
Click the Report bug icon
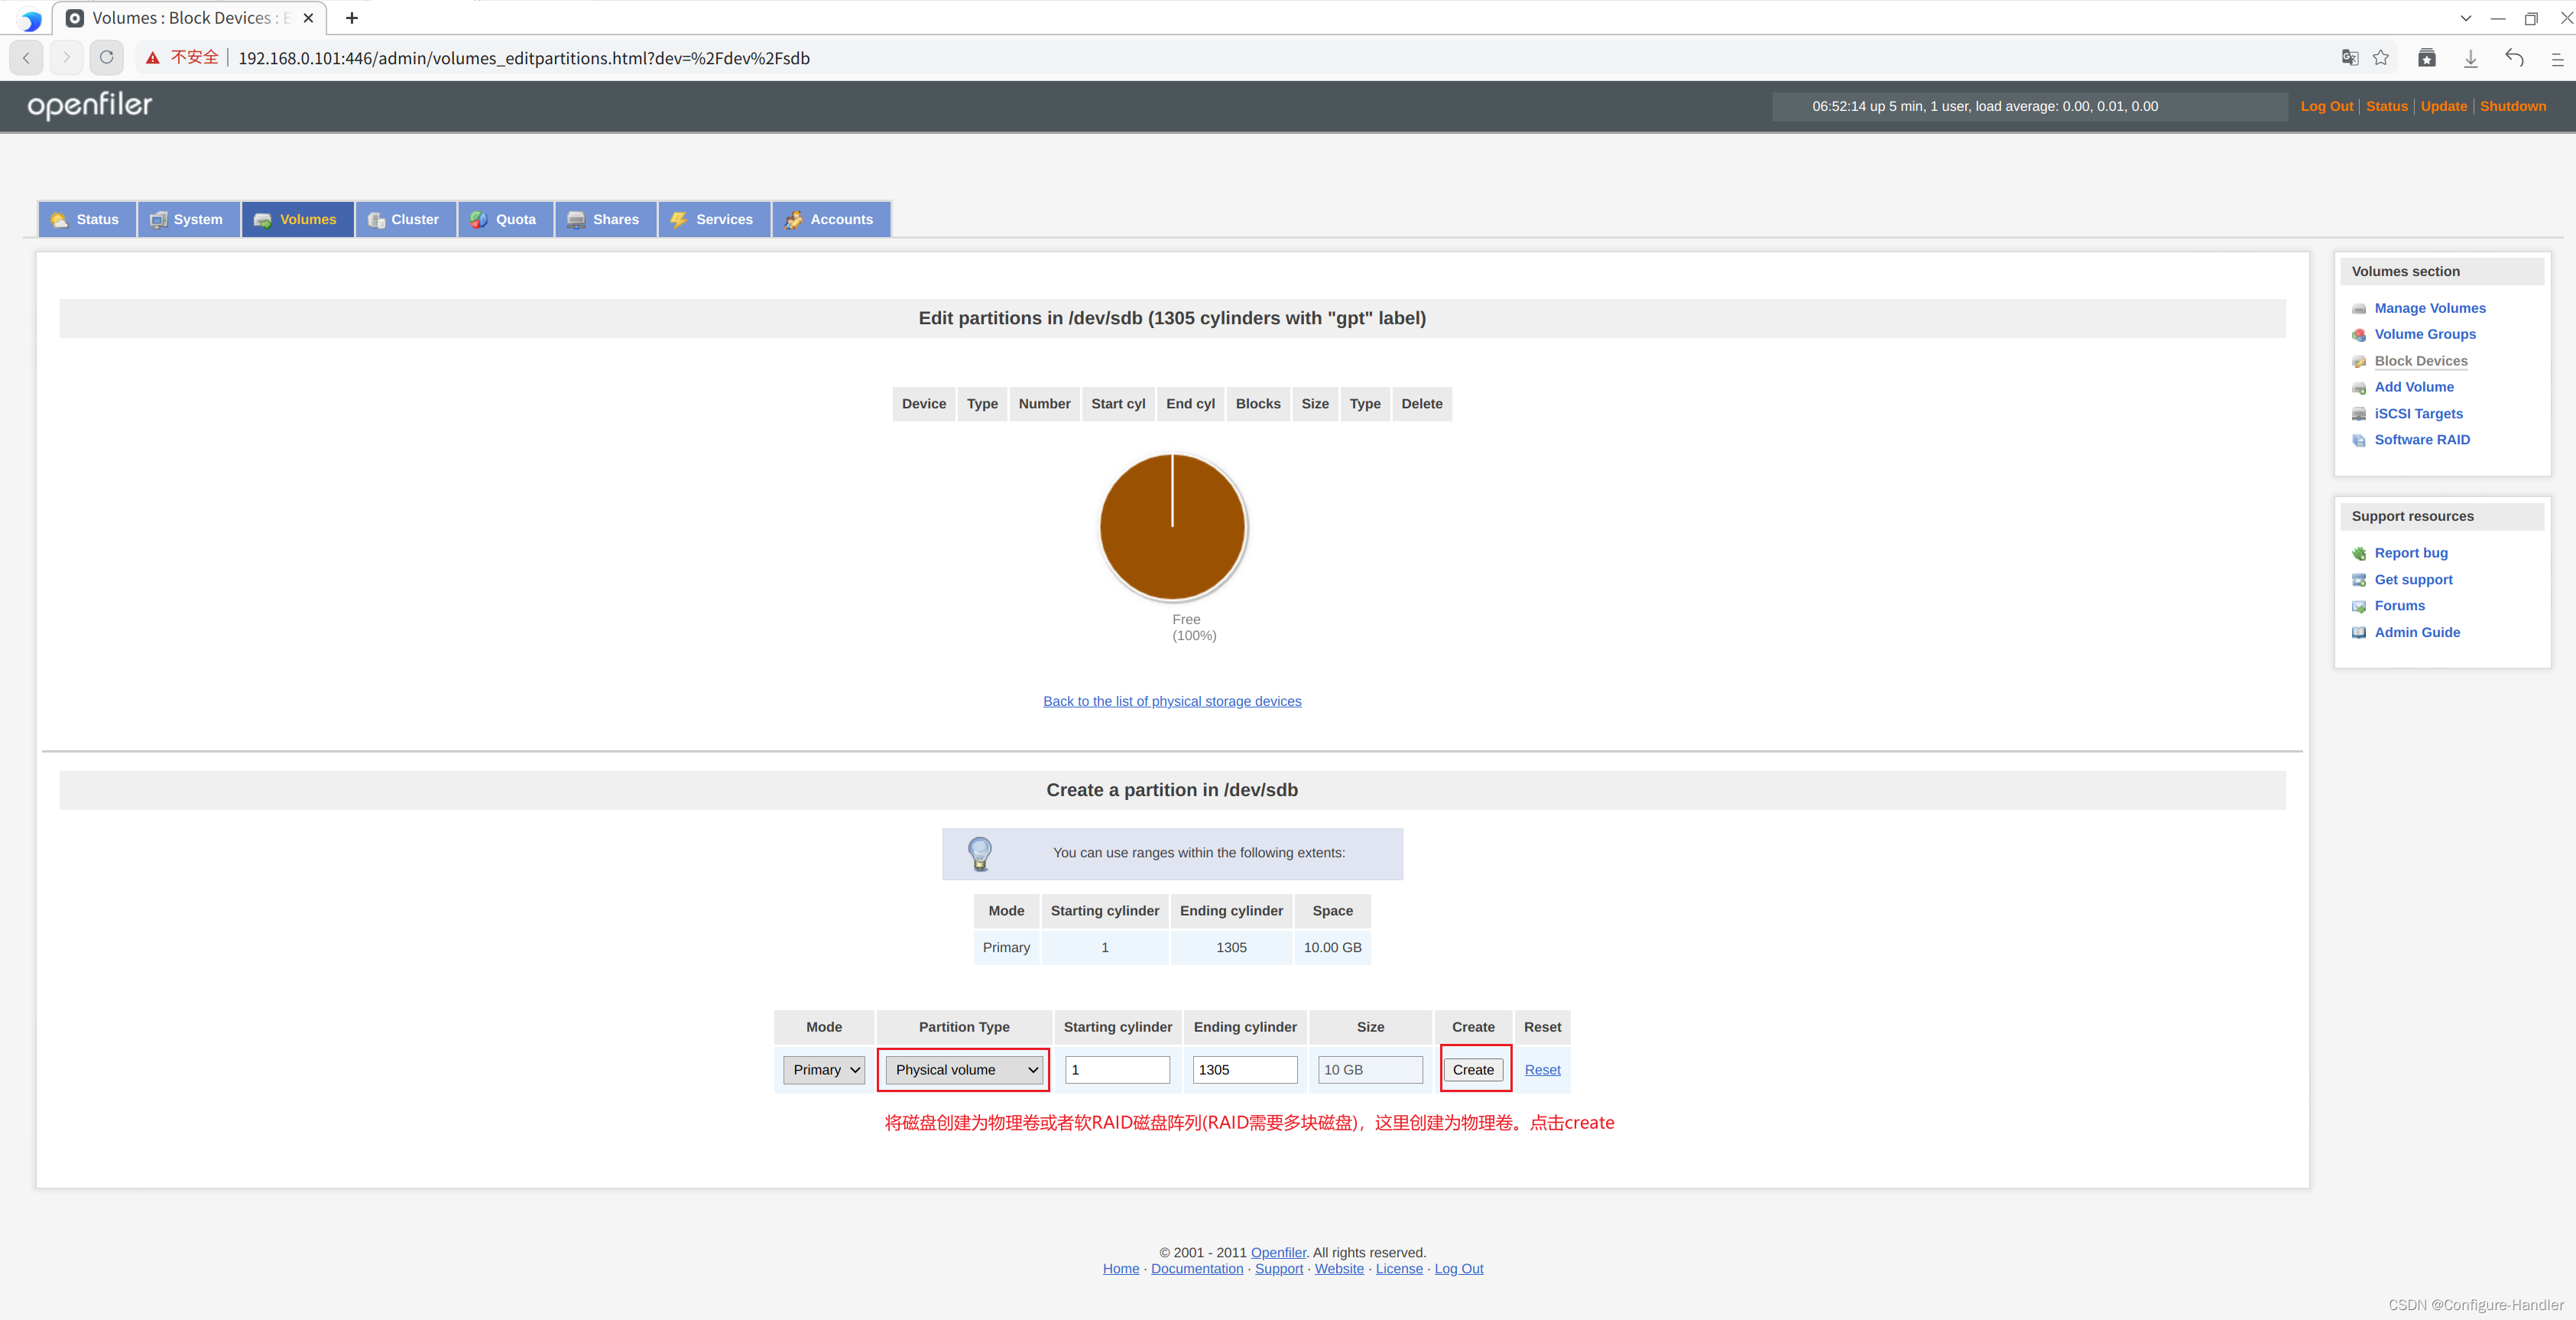2360,552
